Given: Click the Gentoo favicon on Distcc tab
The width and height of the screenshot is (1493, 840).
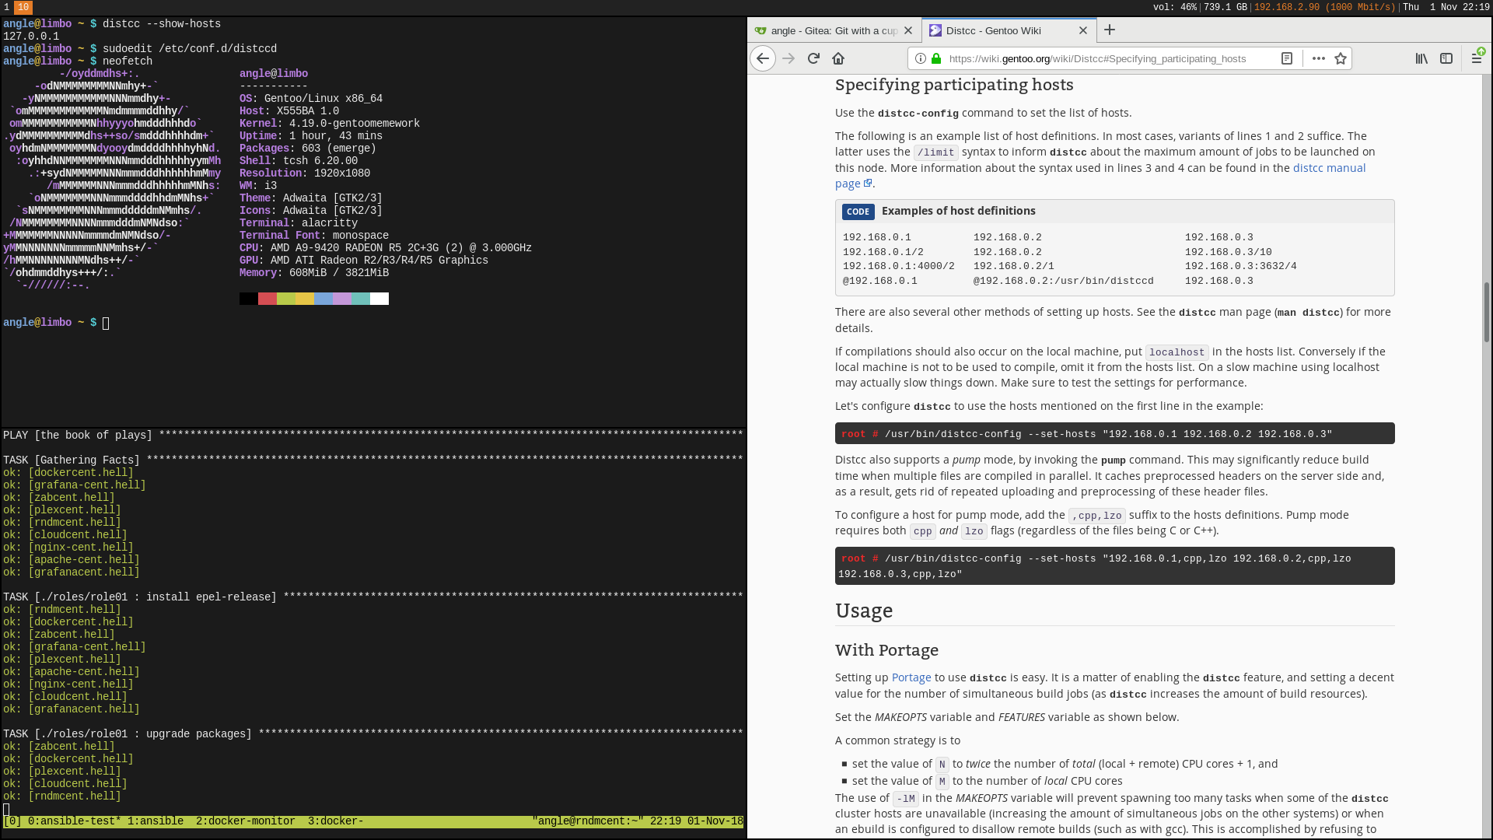Looking at the screenshot, I should (935, 30).
